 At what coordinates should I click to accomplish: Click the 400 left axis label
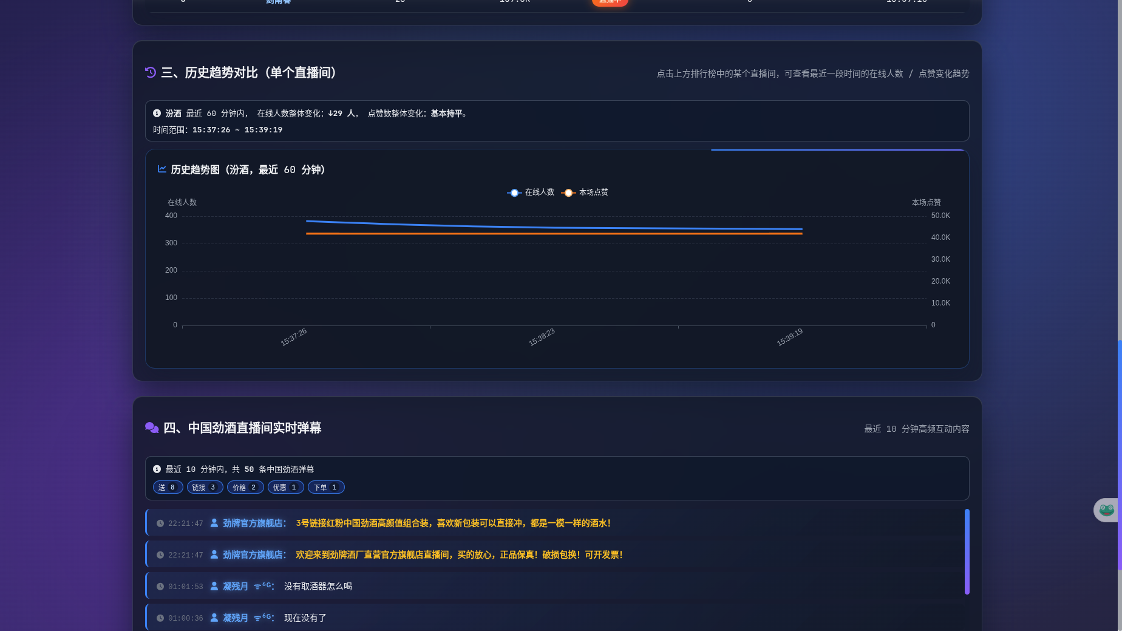click(x=171, y=216)
